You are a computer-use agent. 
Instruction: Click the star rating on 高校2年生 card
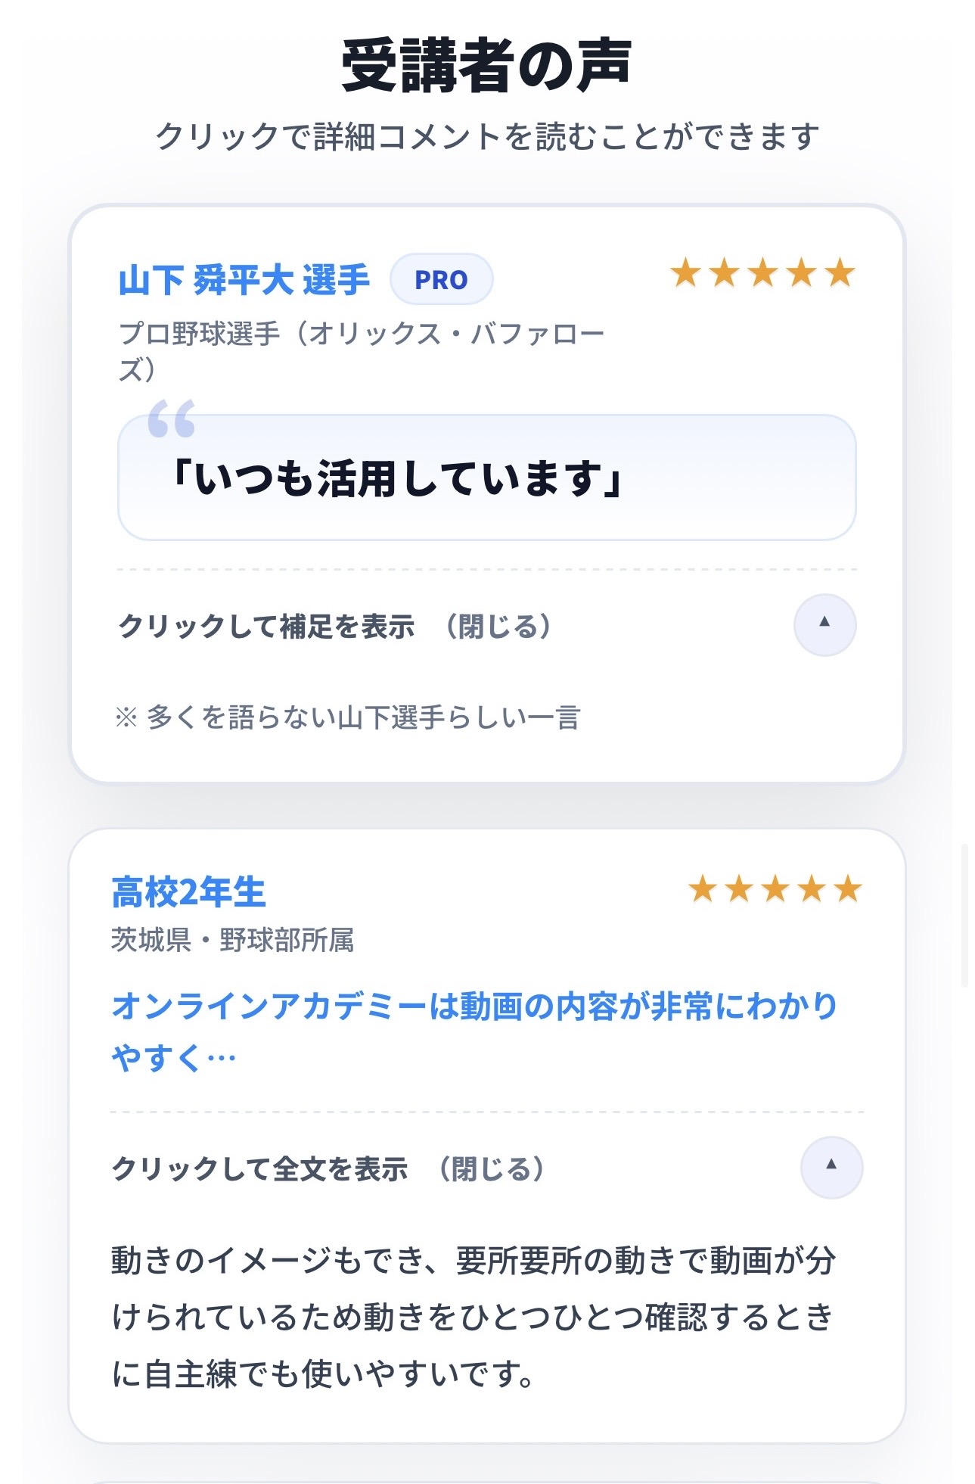[x=775, y=889]
